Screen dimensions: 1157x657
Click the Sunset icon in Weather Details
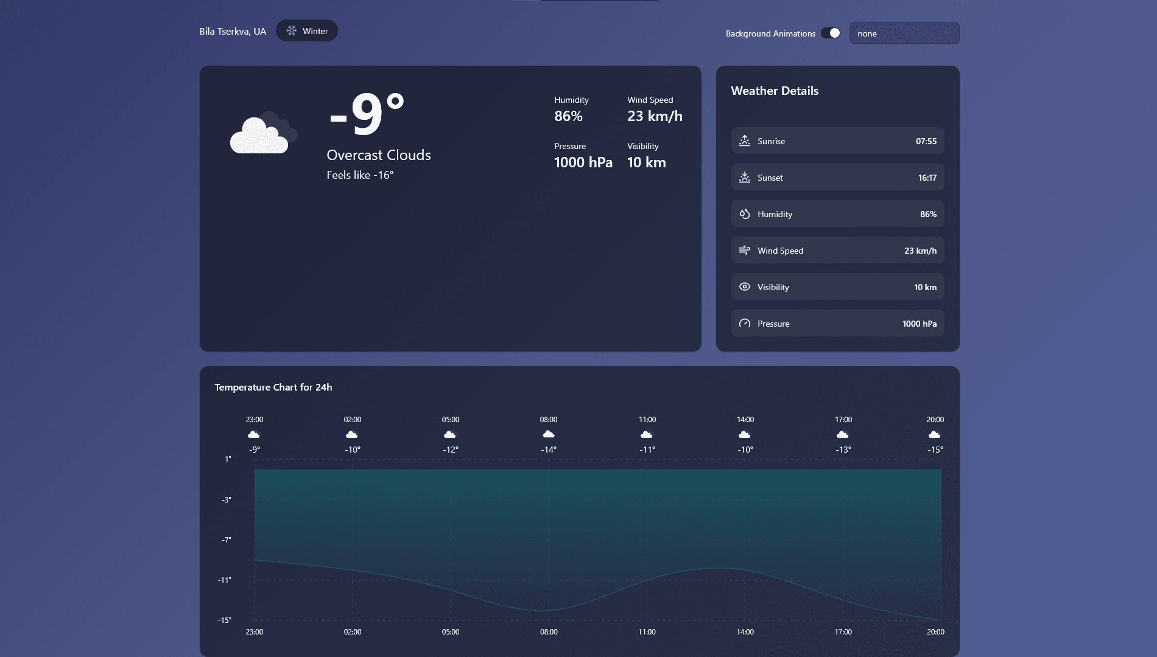tap(744, 177)
